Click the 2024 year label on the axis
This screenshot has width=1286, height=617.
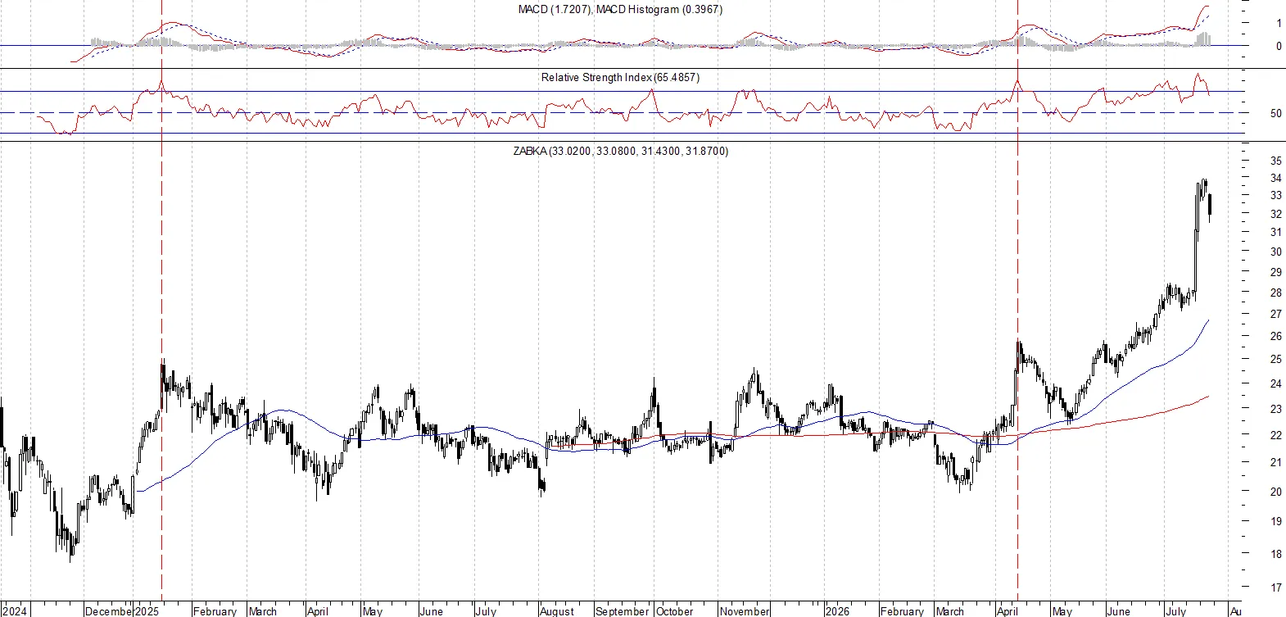[15, 611]
